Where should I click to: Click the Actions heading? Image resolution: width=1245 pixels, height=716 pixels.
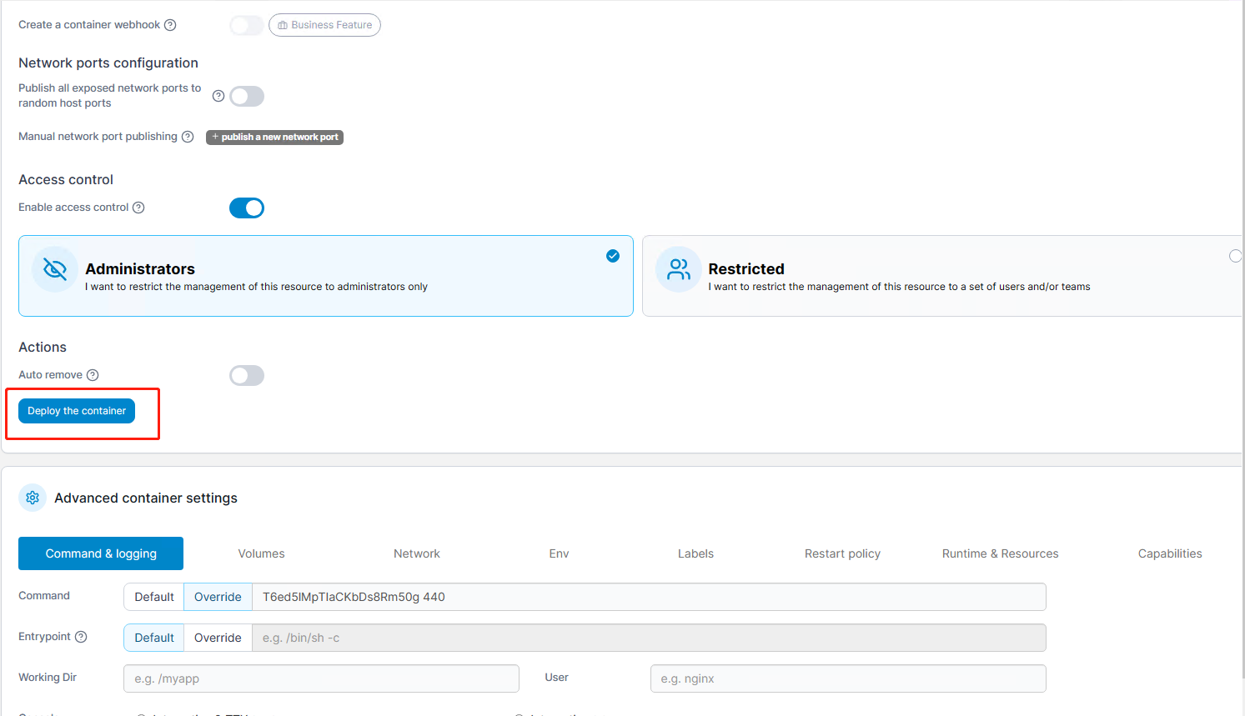43,347
